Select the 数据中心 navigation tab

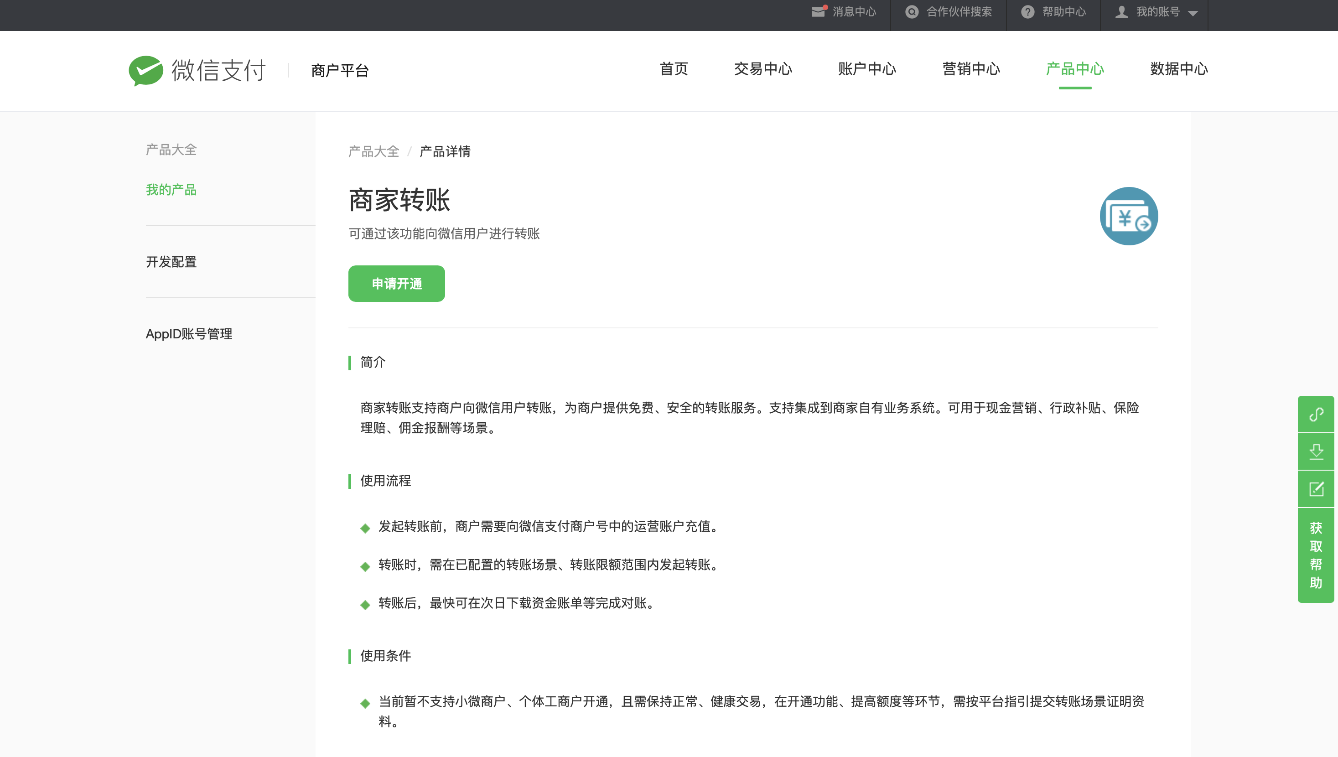pyautogui.click(x=1178, y=68)
